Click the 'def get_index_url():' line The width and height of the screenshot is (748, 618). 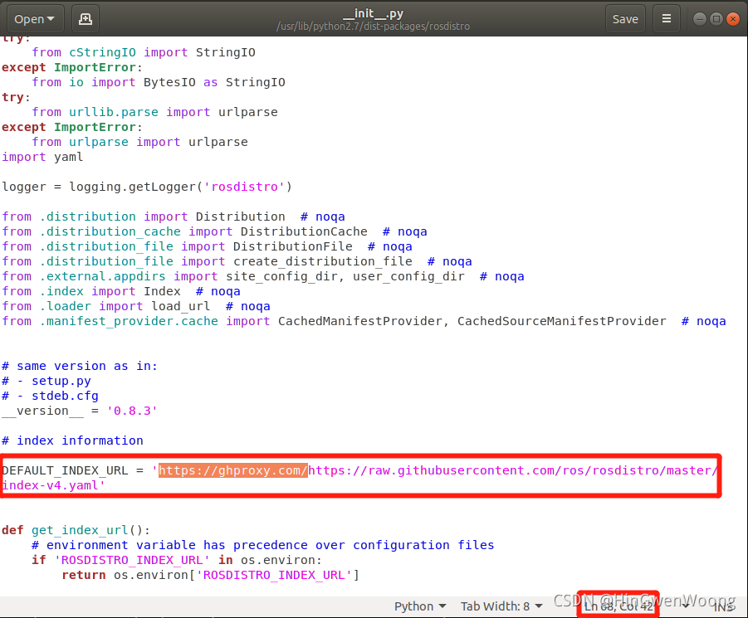tap(76, 530)
